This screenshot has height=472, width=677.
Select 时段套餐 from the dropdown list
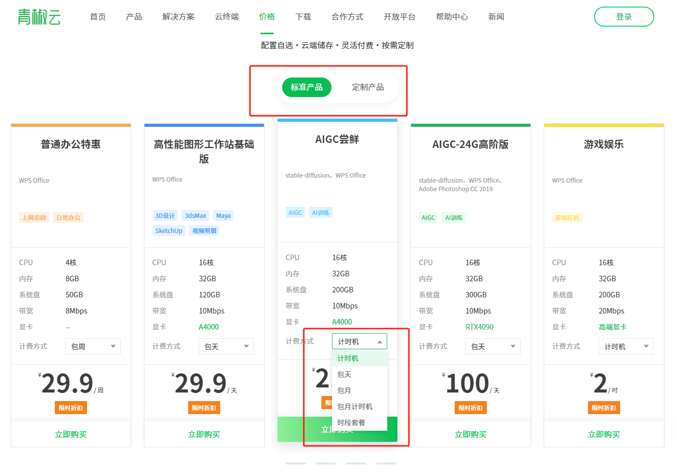click(x=360, y=423)
